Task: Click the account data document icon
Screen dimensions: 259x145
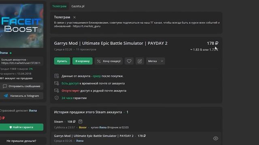Action: [57, 76]
